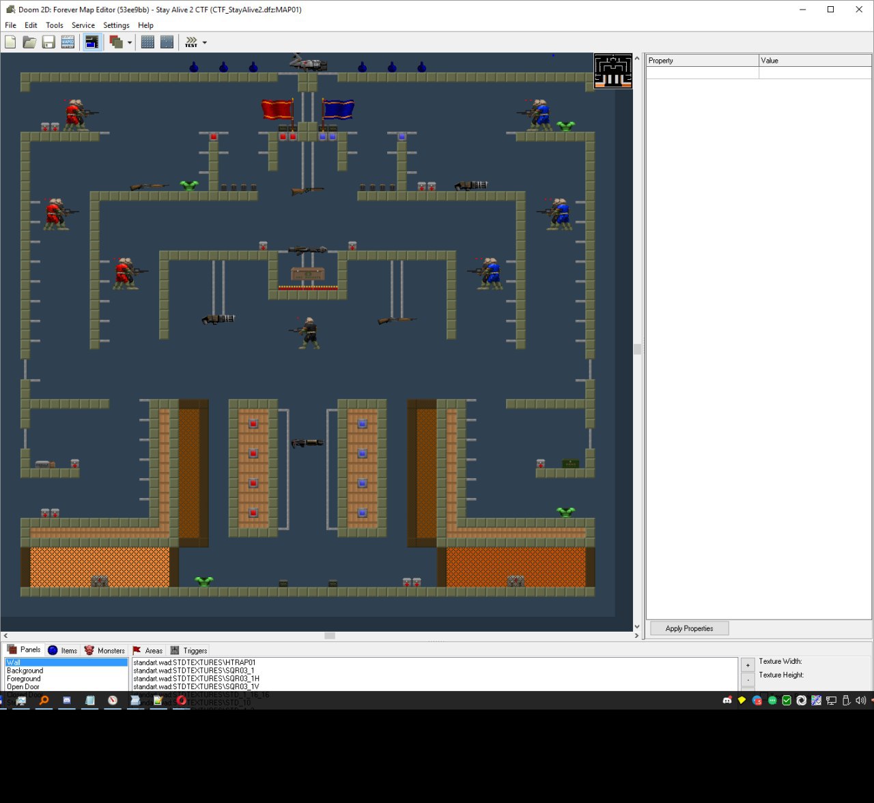Select Foreground panel type in list

pos(66,679)
